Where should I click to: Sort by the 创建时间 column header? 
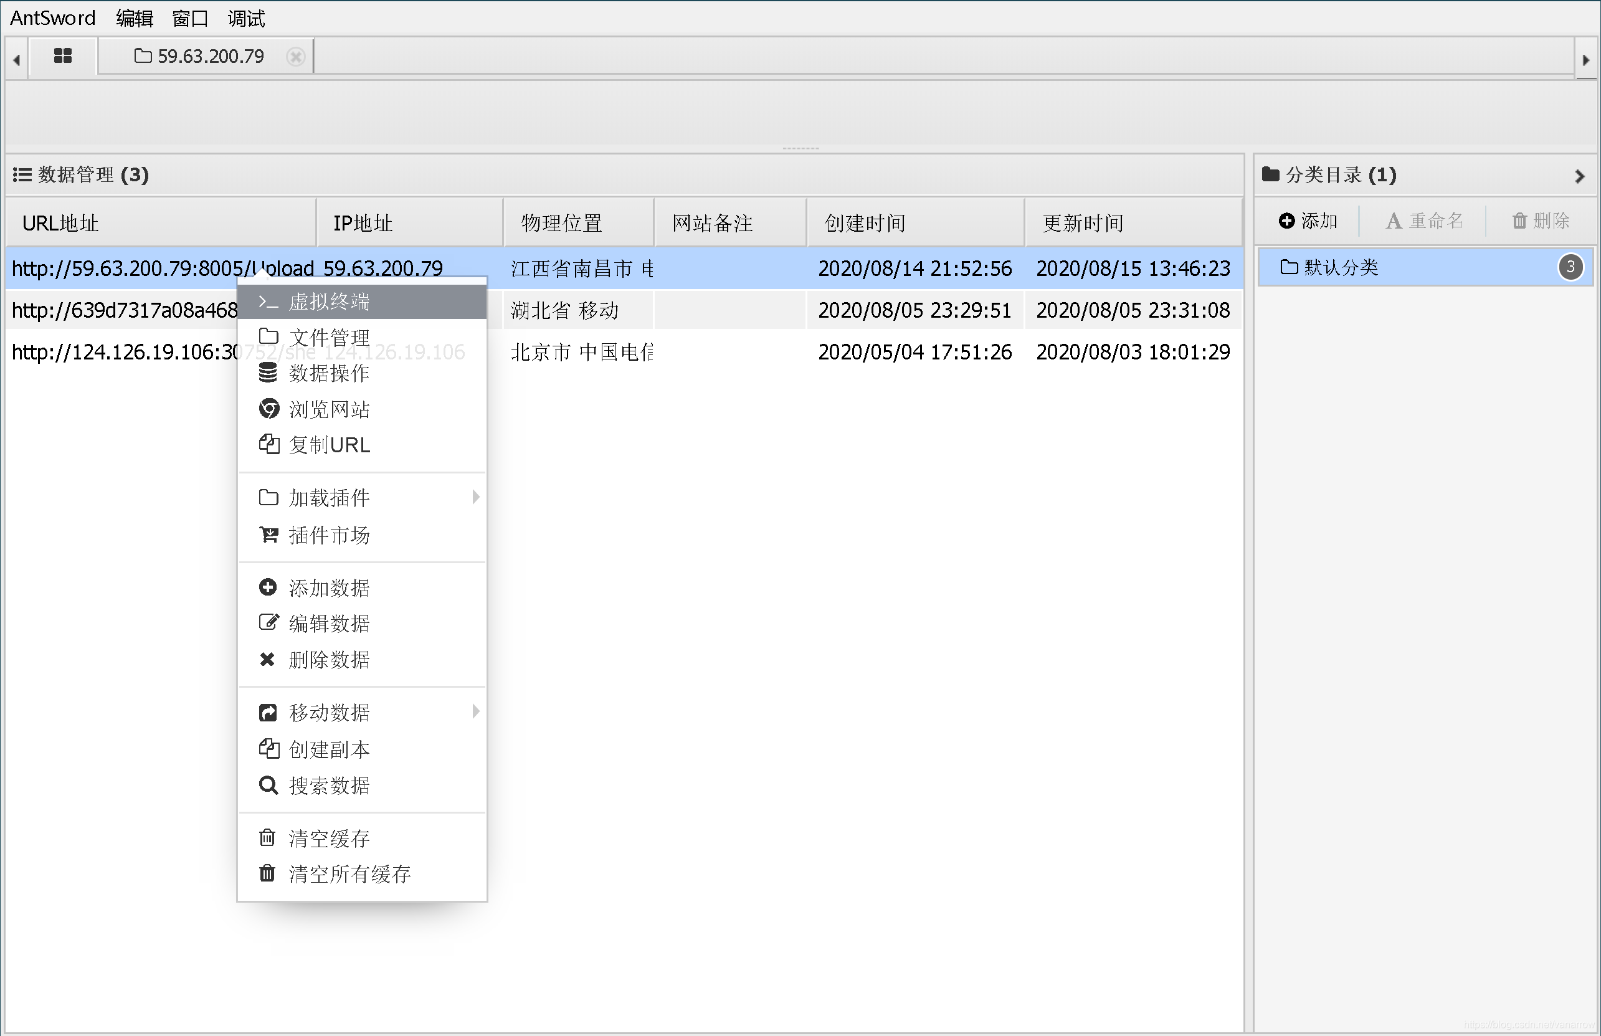pos(916,222)
